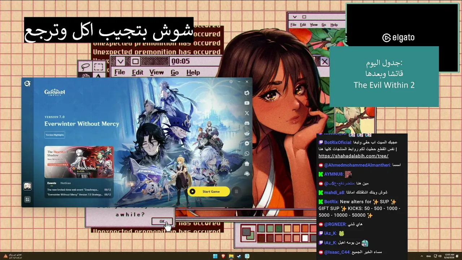Screen dimensions: 462x260
Task: Open the Version Highlights button
Action: [x=55, y=135]
